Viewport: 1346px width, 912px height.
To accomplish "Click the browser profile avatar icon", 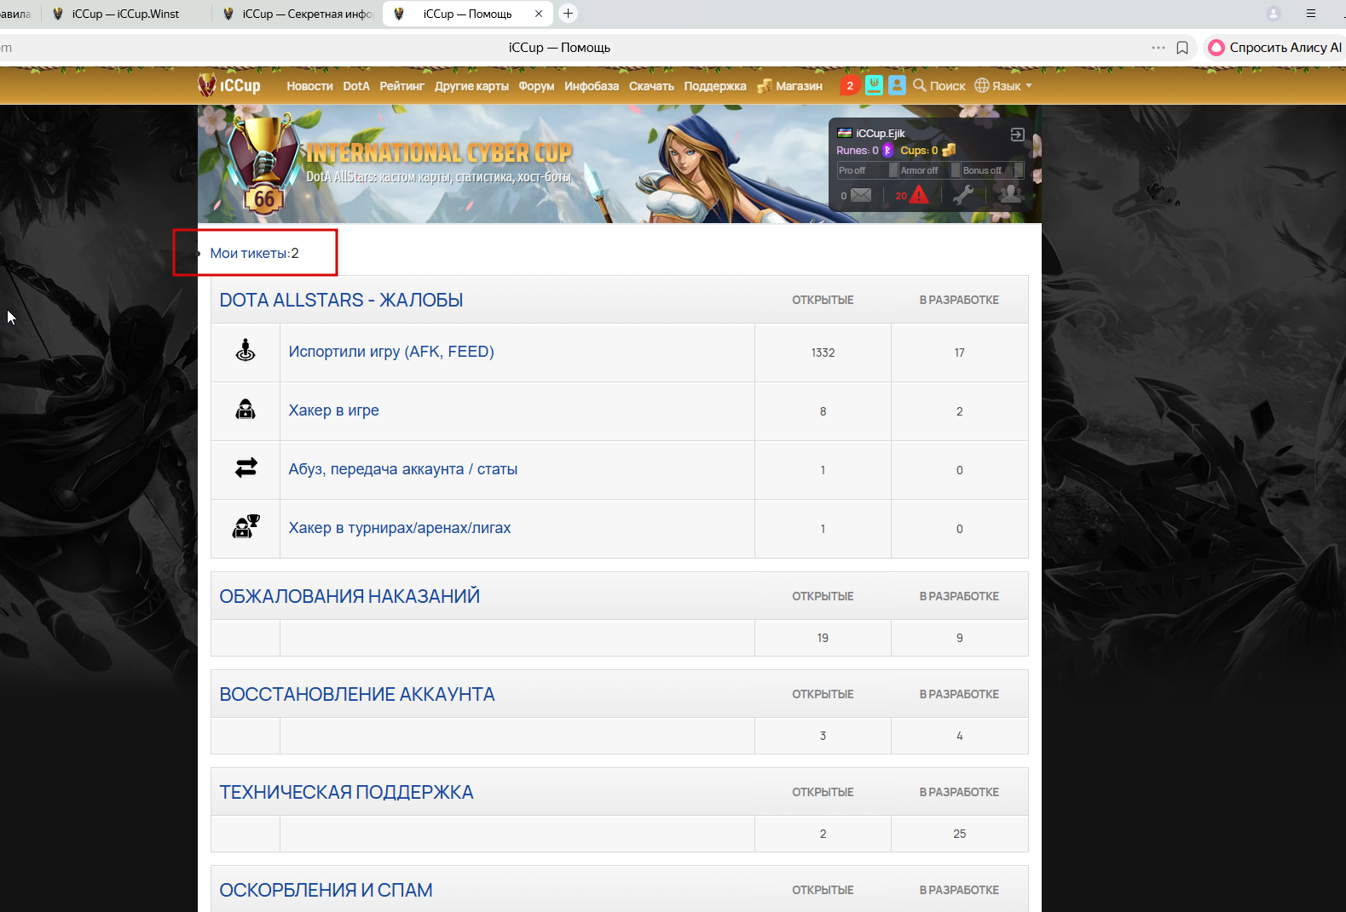I will point(1274,14).
